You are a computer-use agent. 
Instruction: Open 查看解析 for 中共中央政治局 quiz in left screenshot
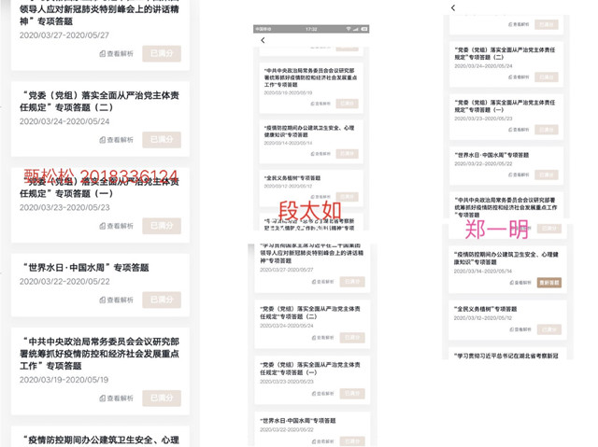(x=116, y=398)
